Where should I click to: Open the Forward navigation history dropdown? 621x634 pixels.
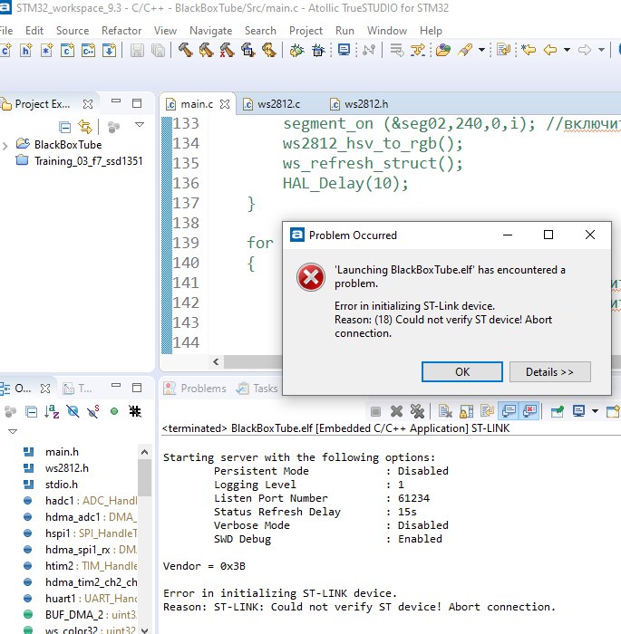[601, 50]
